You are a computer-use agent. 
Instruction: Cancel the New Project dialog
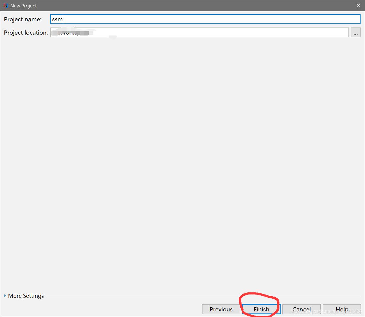pyautogui.click(x=302, y=309)
